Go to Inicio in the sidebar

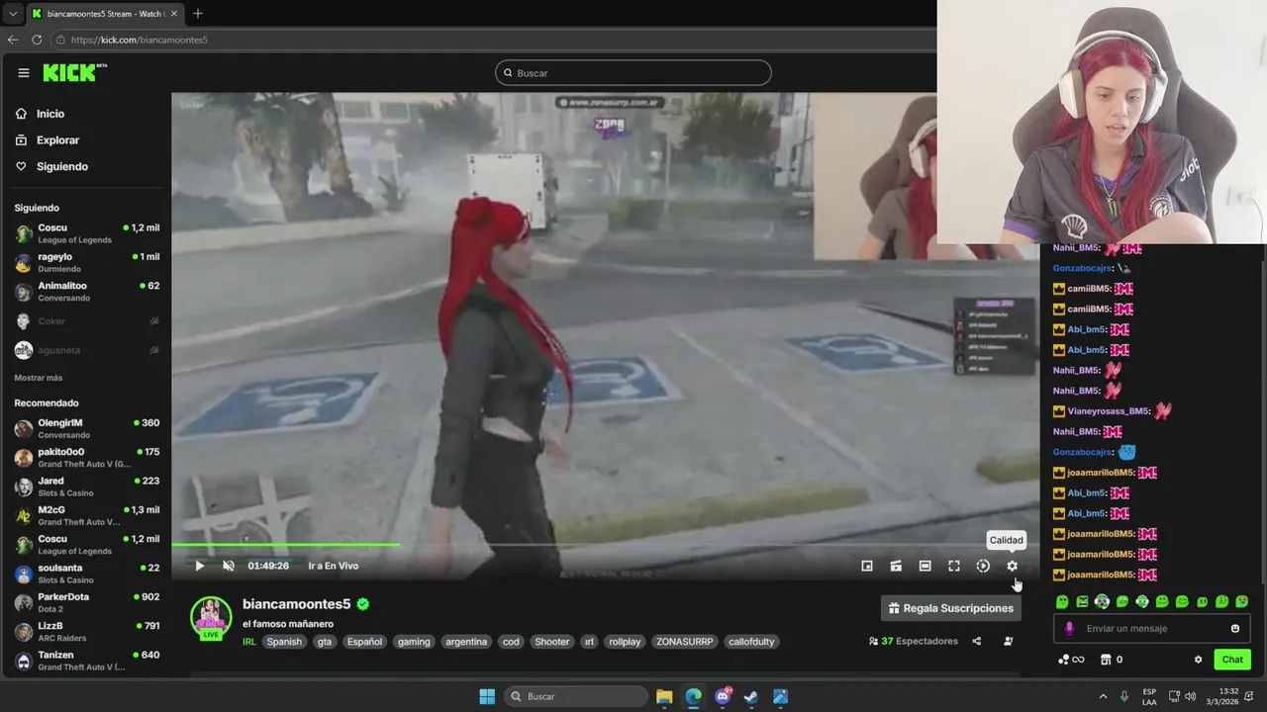click(x=49, y=114)
